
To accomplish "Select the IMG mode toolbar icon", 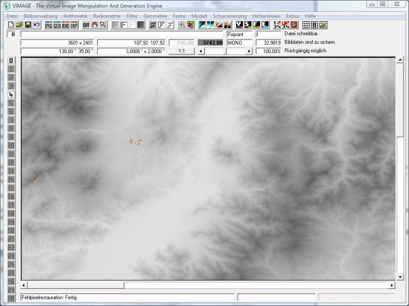I will 48,25.
